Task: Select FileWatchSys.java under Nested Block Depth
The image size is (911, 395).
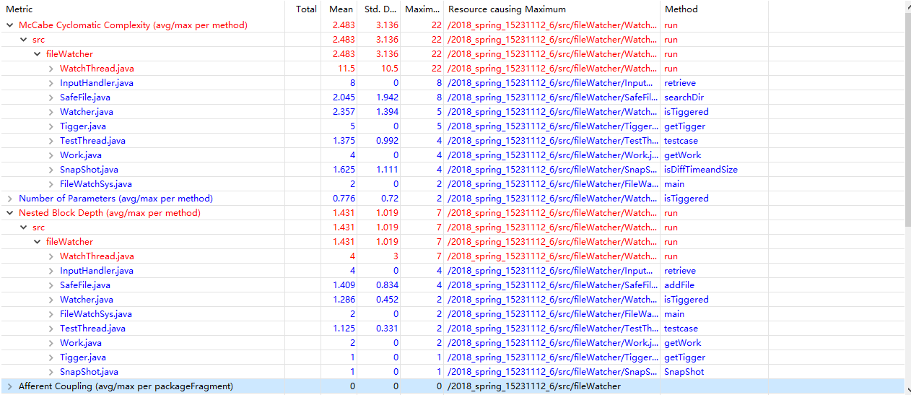Action: tap(96, 314)
